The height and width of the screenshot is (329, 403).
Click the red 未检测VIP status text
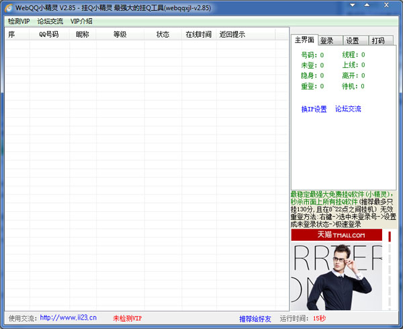point(128,319)
